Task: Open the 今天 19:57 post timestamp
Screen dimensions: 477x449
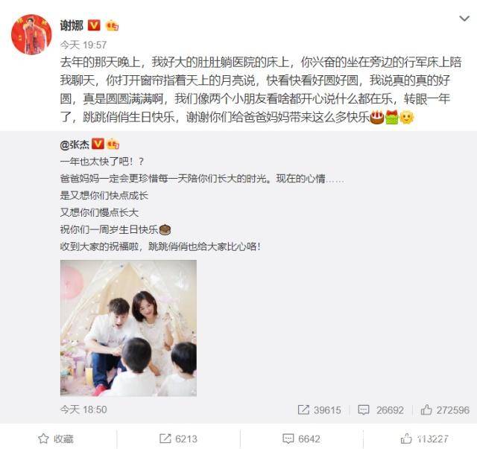Action: click(x=83, y=45)
